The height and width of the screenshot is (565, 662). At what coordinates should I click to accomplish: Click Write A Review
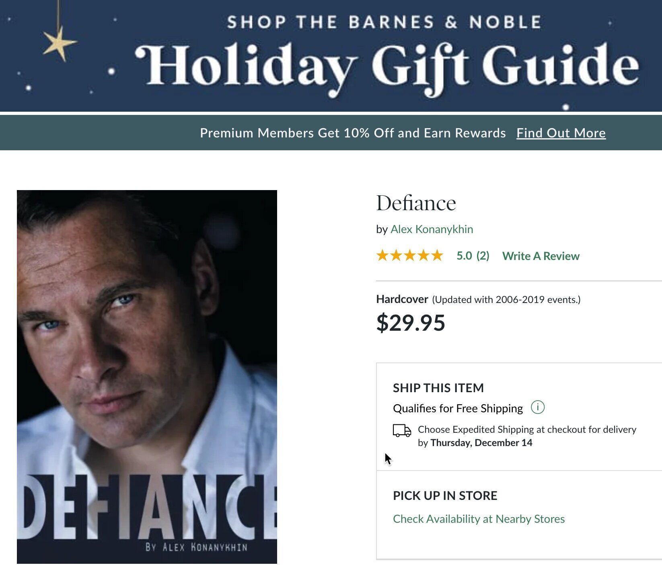point(541,256)
